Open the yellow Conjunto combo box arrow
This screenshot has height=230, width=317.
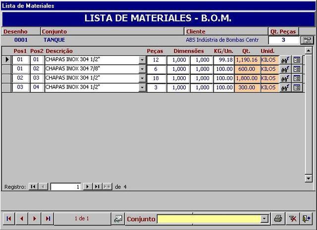[x=264, y=219]
